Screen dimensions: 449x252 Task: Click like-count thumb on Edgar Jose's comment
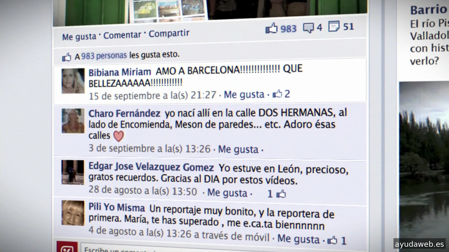click(281, 194)
